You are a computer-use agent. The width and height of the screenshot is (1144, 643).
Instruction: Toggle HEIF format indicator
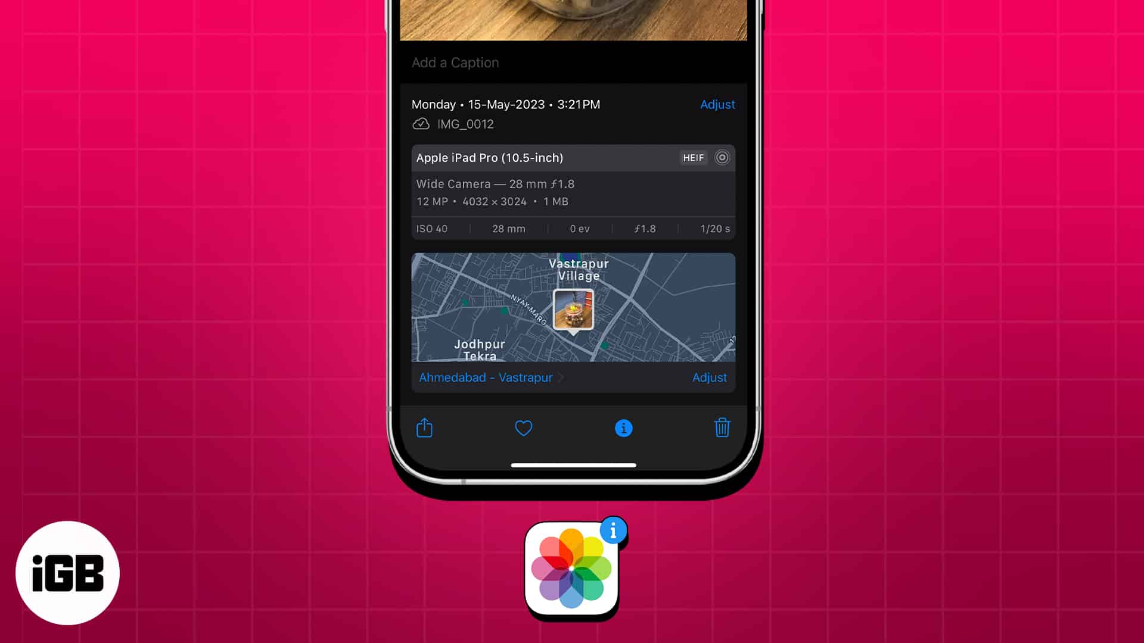pyautogui.click(x=693, y=157)
